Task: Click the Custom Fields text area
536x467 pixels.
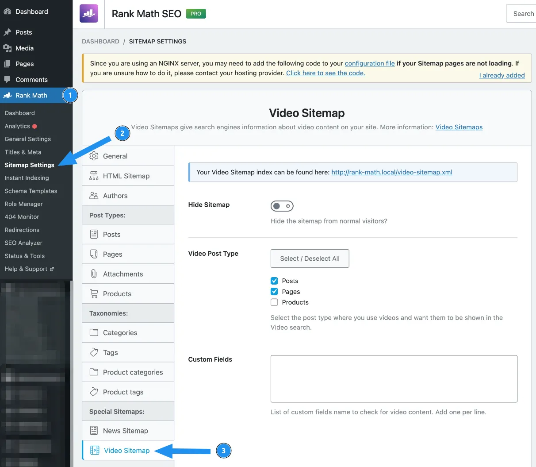Action: point(394,379)
